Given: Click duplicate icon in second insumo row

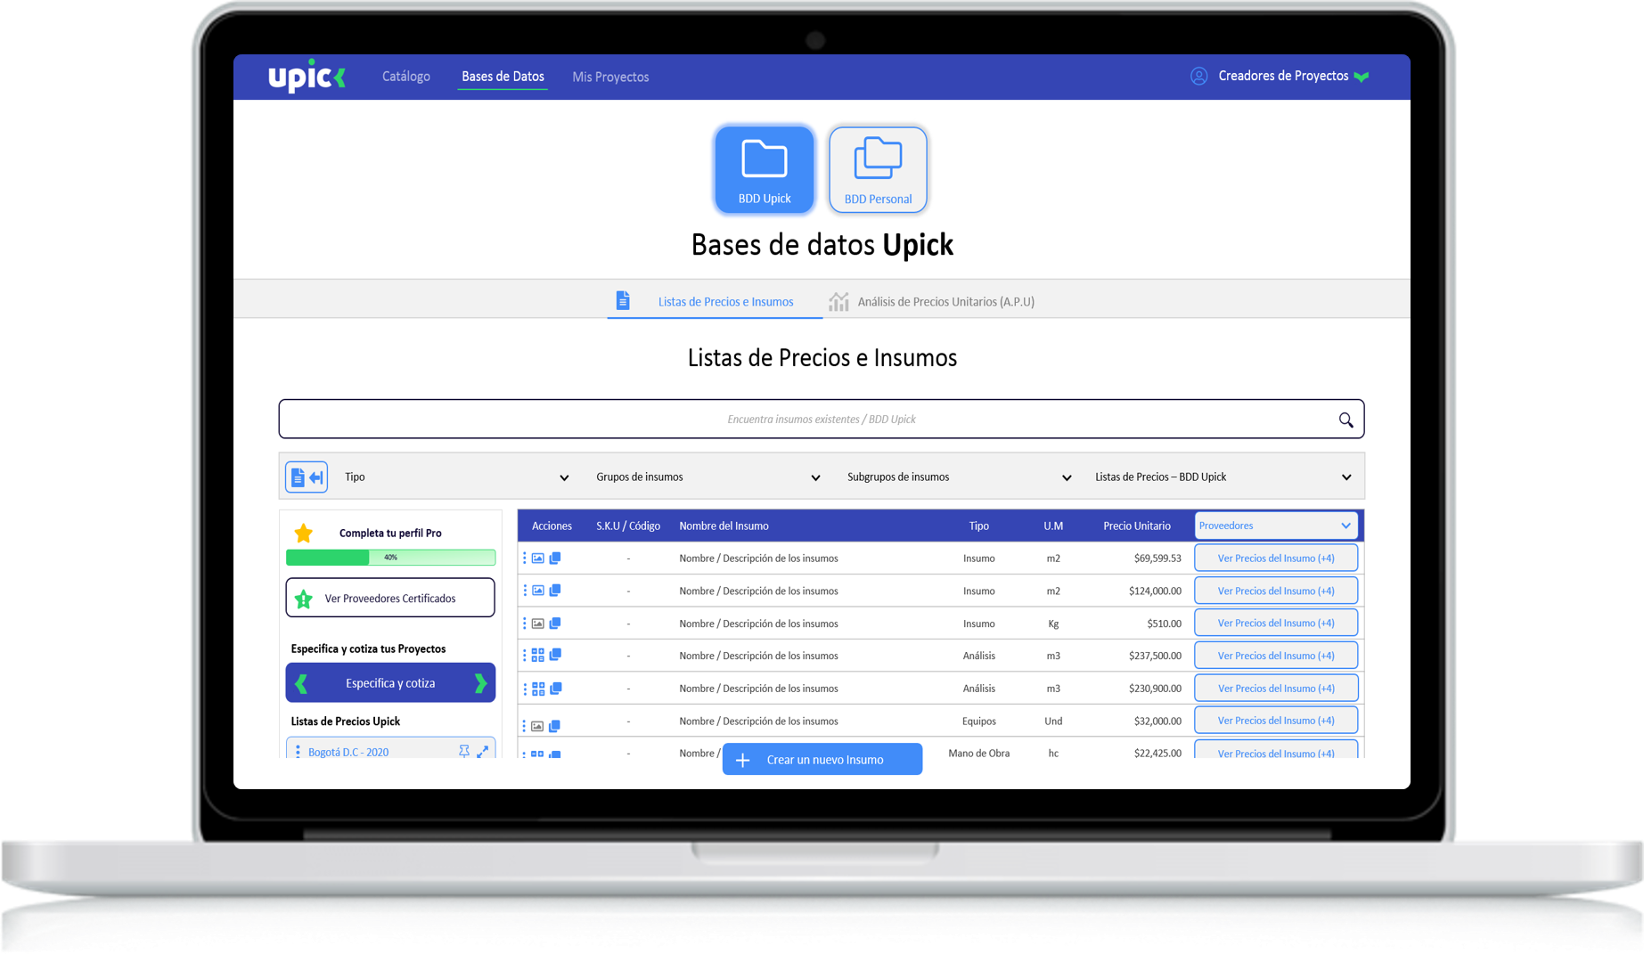Looking at the screenshot, I should 555,591.
